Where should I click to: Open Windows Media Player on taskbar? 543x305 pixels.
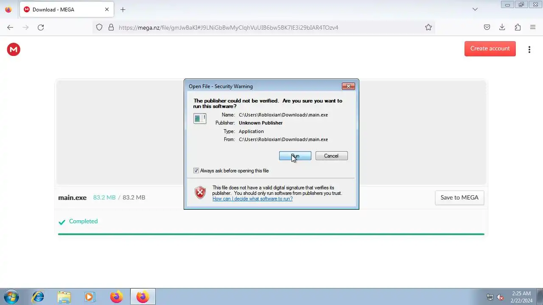(x=90, y=297)
